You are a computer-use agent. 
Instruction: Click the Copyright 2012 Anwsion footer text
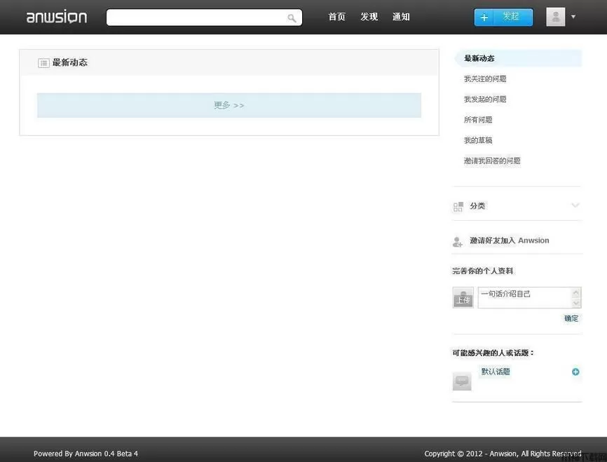(503, 454)
